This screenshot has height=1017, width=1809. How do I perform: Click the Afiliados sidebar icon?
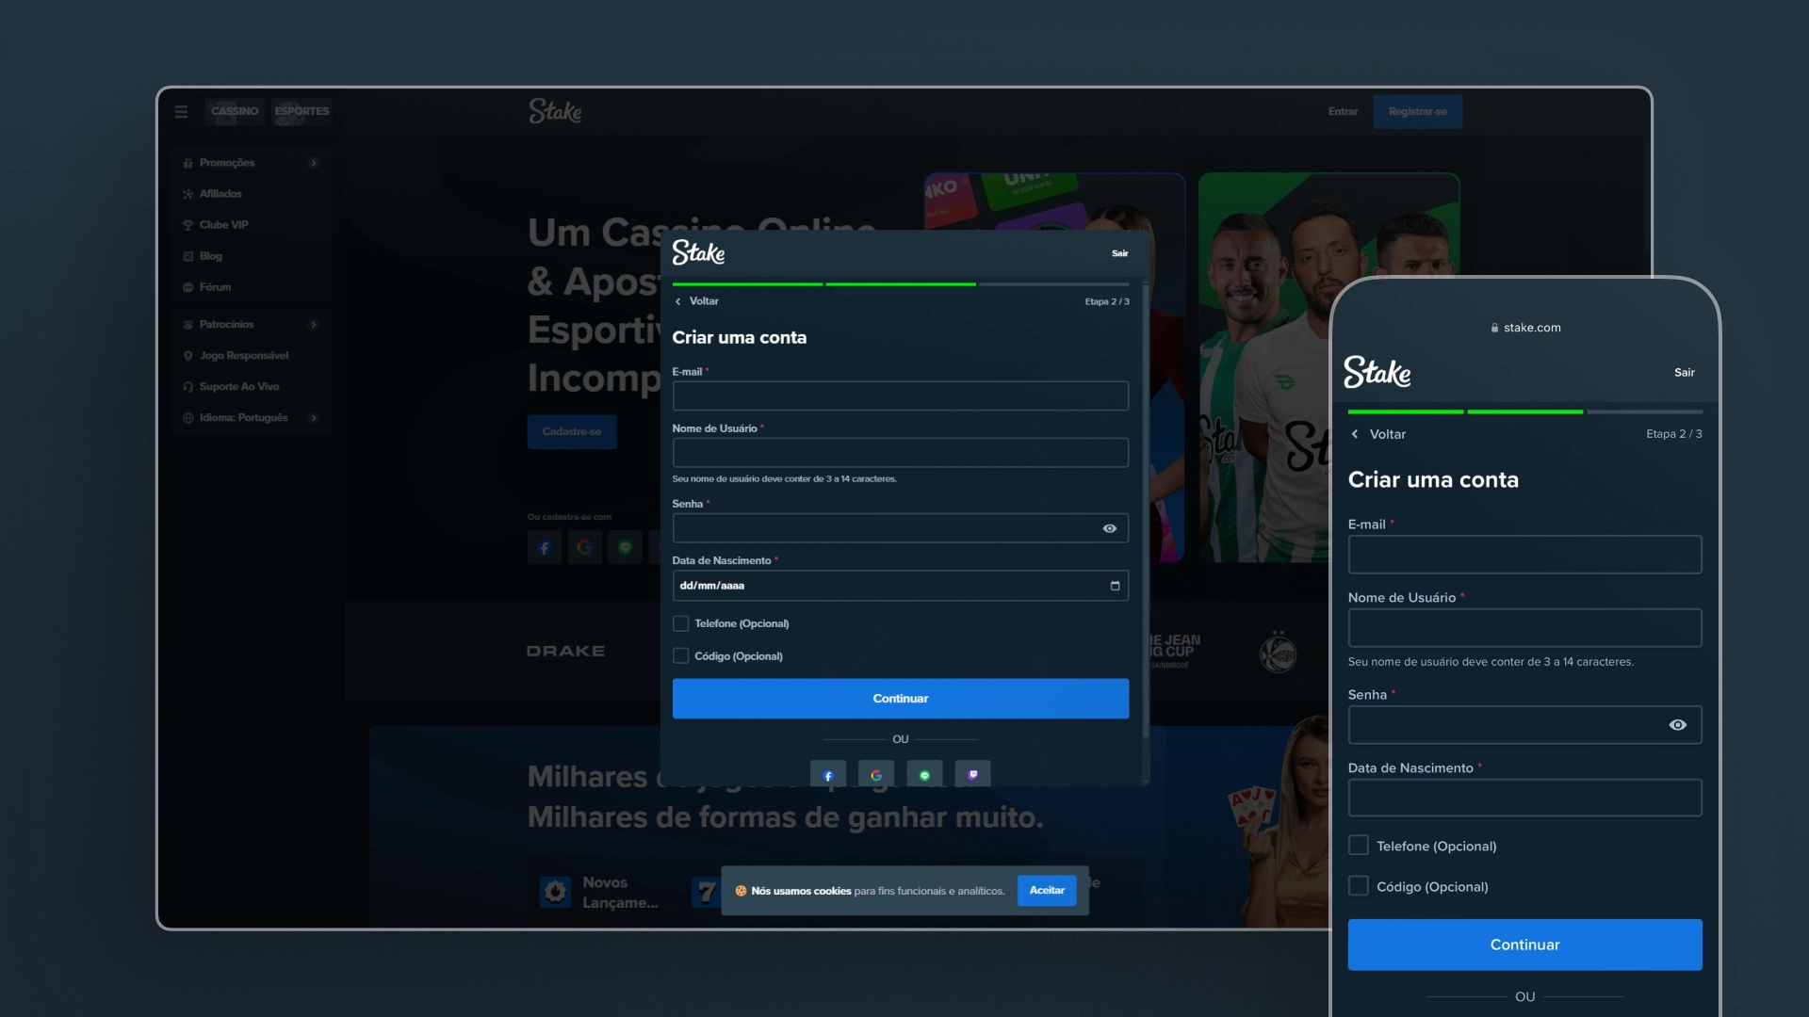point(187,194)
